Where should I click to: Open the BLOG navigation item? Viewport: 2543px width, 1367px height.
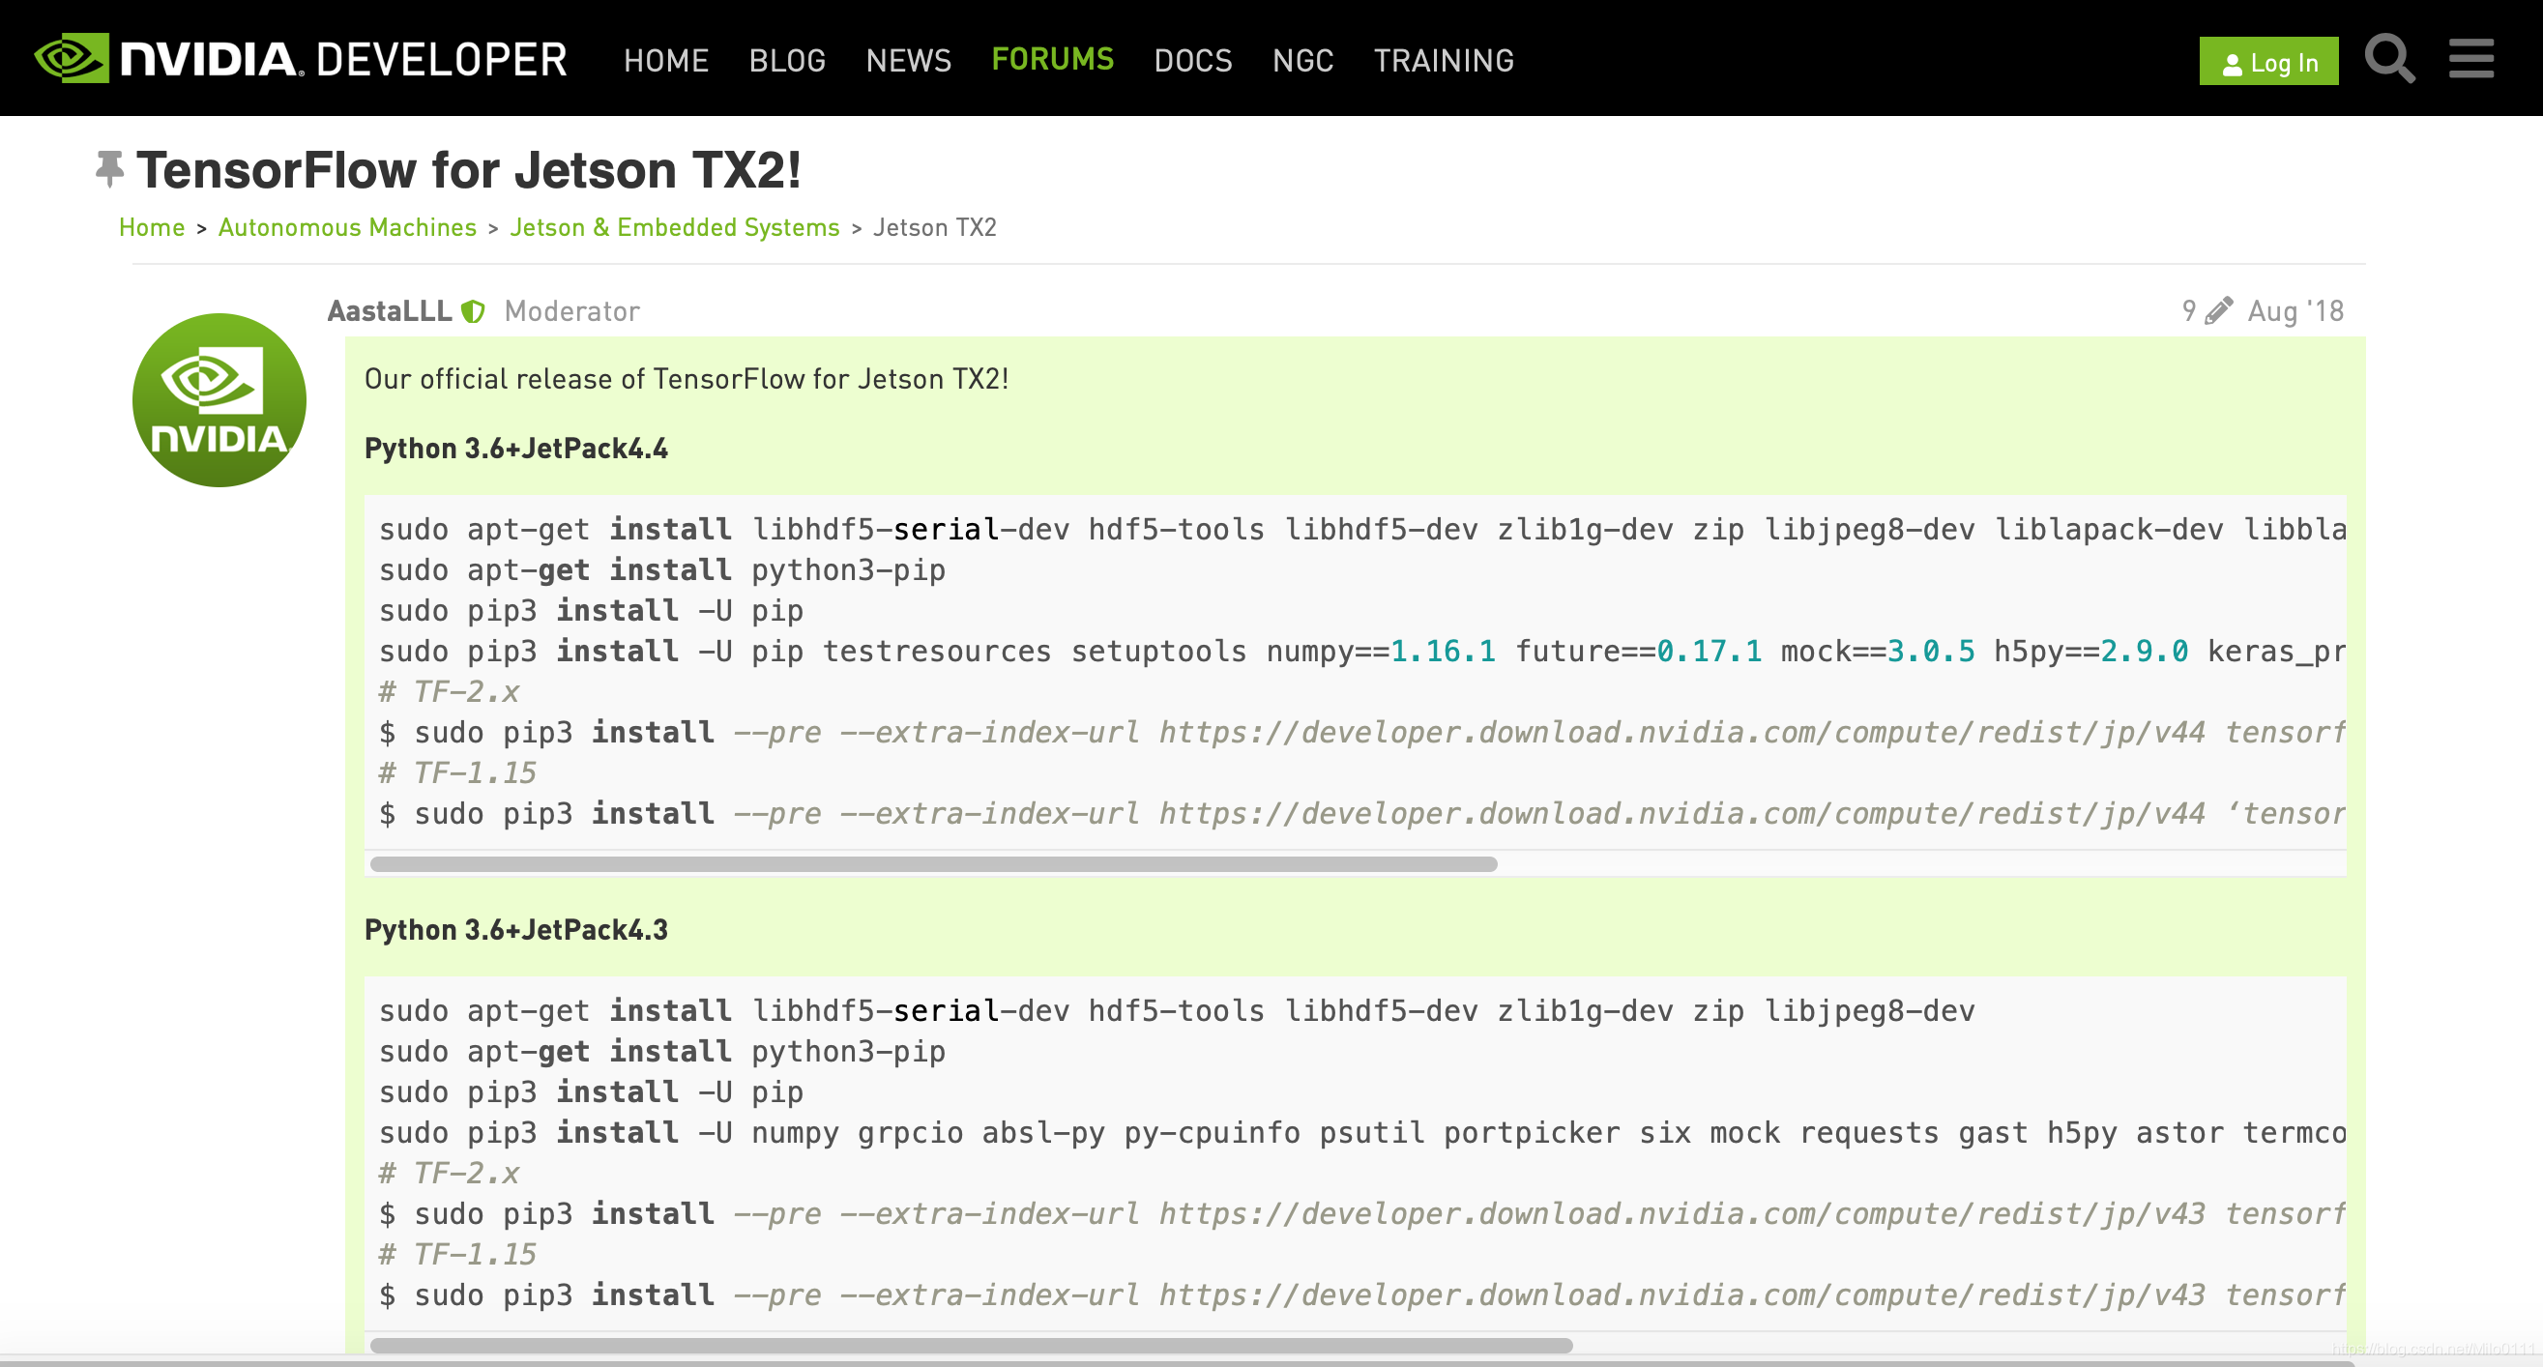tap(787, 61)
